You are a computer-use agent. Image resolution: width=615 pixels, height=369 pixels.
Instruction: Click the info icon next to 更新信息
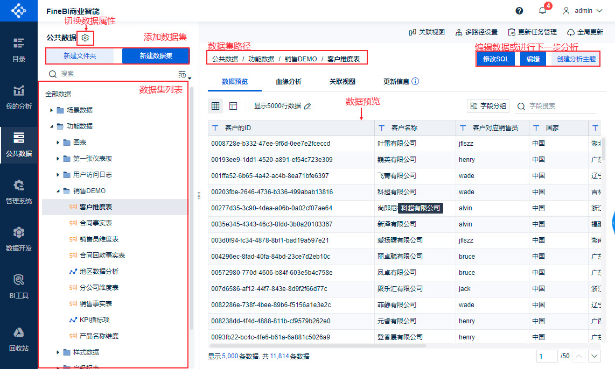(x=415, y=81)
